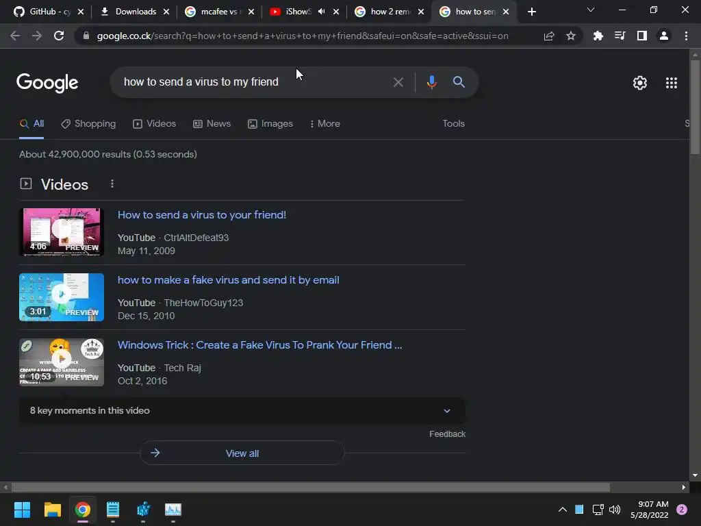Click the vertical scrollbar down arrow
The image size is (701, 526).
tap(695, 475)
